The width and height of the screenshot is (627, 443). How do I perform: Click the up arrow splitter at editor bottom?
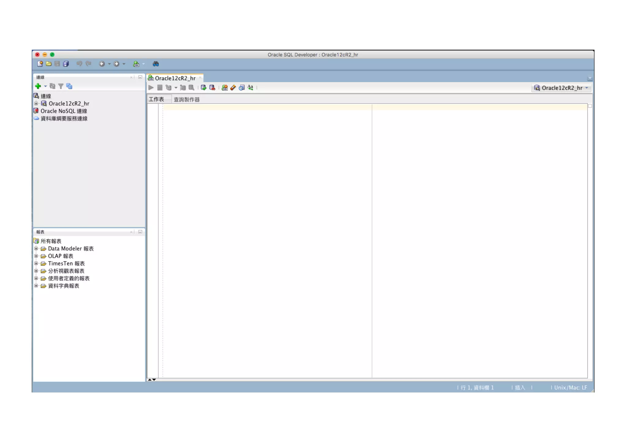[150, 380]
